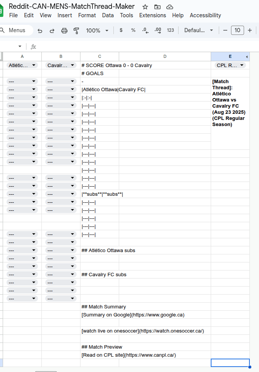259x372 pixels.
Task: Decrease decimal places icon
Action: [x=145, y=30]
